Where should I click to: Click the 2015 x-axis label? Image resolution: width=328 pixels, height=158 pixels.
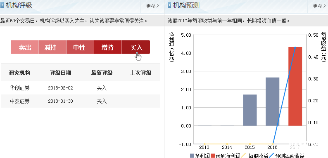click(250, 148)
